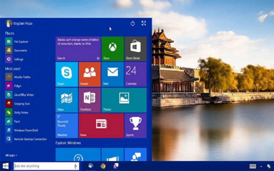
Task: Expand Start menu to full screen
Action: pyautogui.click(x=144, y=23)
